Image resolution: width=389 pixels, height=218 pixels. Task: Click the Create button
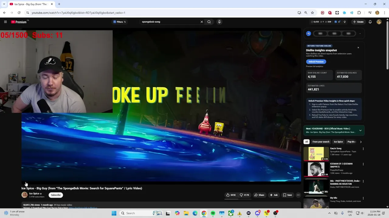[x=358, y=22]
